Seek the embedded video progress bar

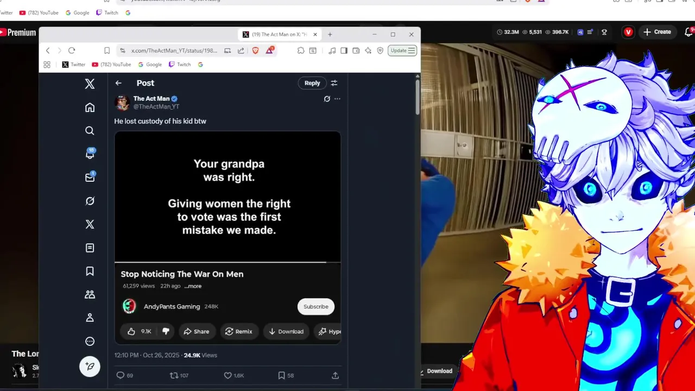(228, 262)
